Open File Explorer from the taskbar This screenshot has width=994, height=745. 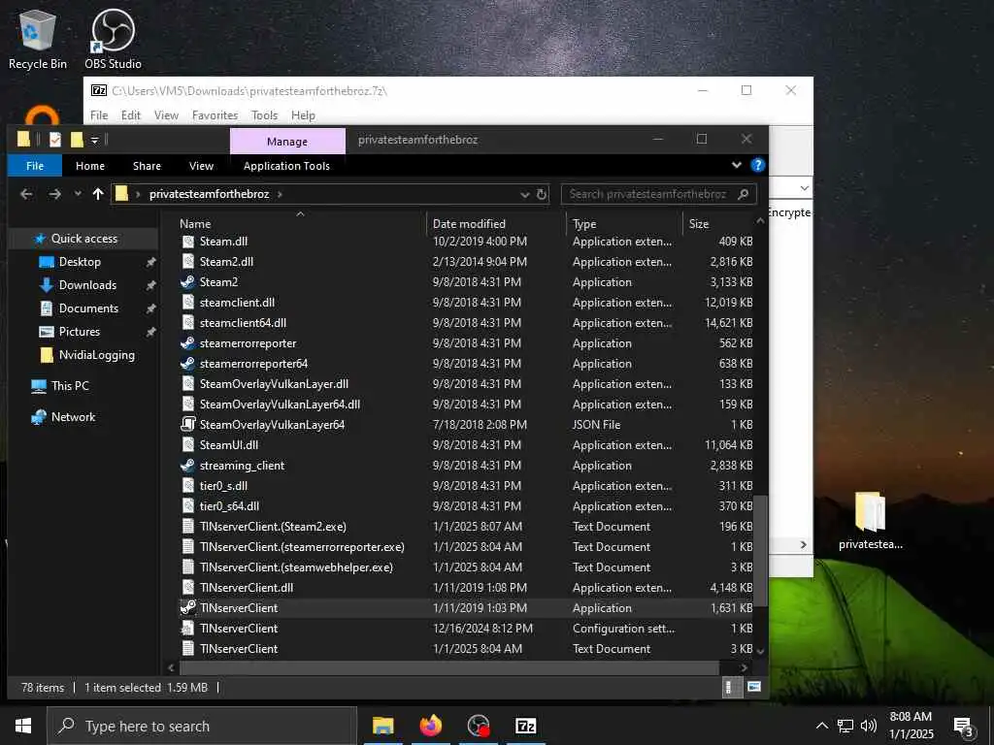pyautogui.click(x=382, y=726)
